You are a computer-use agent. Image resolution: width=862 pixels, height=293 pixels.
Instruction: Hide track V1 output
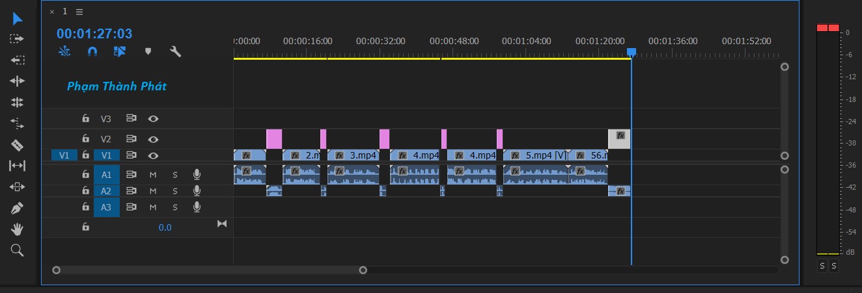click(153, 155)
